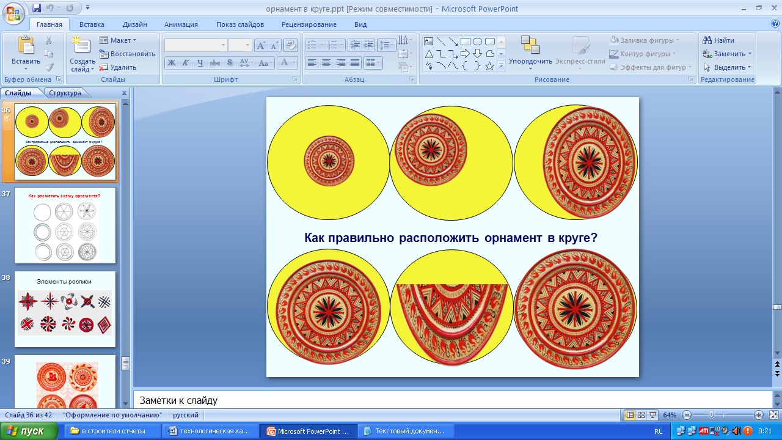Open the Дизайн ribbon tab

point(134,24)
